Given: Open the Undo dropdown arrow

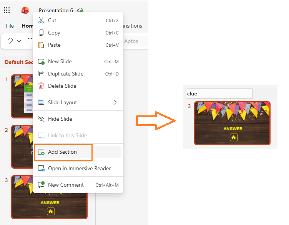Looking at the screenshot, I should pyautogui.click(x=19, y=41).
